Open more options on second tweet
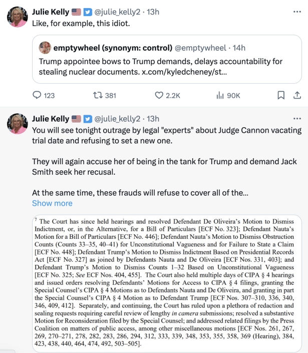This screenshot has height=353, width=308. pos(296,119)
